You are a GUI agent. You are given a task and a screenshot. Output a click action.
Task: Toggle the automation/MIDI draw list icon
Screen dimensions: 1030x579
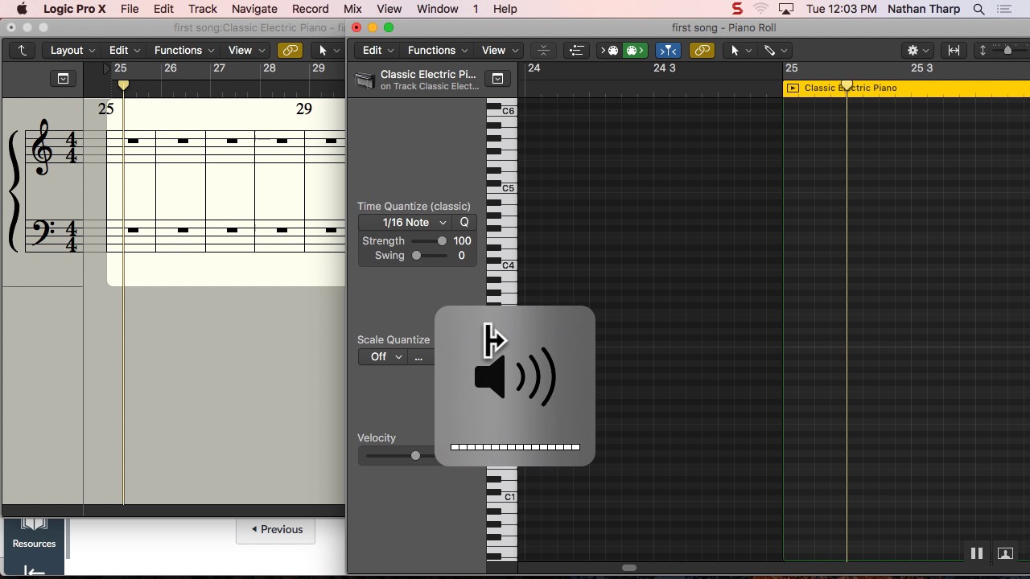point(576,50)
